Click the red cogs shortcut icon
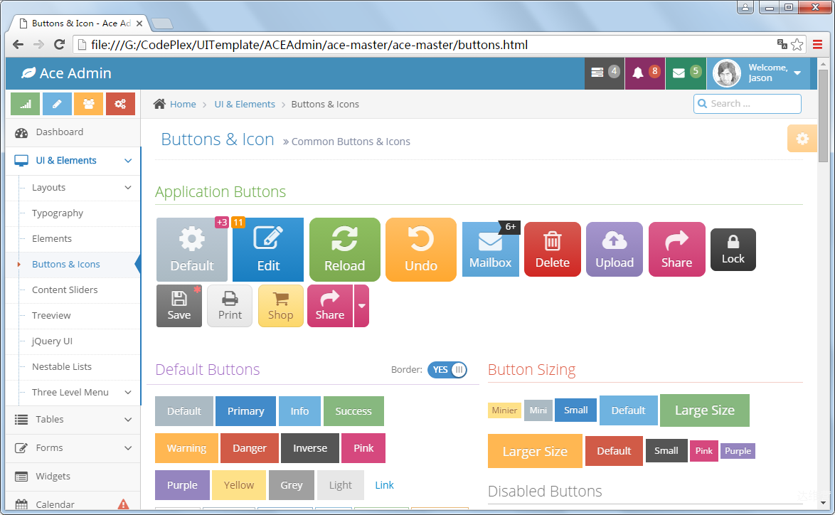The height and width of the screenshot is (515, 835). coord(120,104)
